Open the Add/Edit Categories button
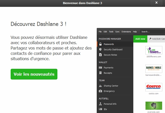Image resolution: width=165 pixels, height=113 pixels. coord(156,39)
